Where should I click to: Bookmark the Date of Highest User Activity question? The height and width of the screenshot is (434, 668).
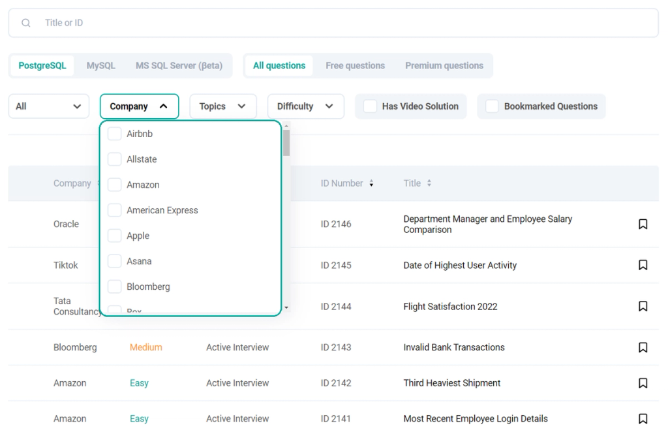pos(643,265)
